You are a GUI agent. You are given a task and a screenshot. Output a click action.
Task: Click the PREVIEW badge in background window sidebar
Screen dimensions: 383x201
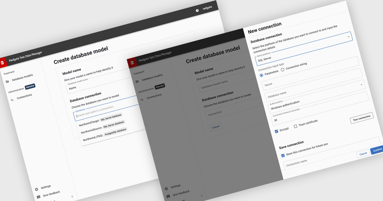tap(30, 86)
